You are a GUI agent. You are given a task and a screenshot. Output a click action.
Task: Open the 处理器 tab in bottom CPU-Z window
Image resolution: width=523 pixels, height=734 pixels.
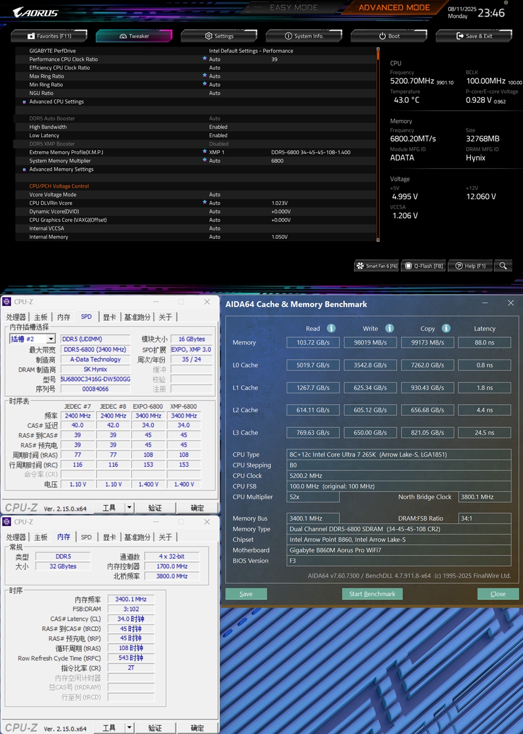tap(16, 537)
